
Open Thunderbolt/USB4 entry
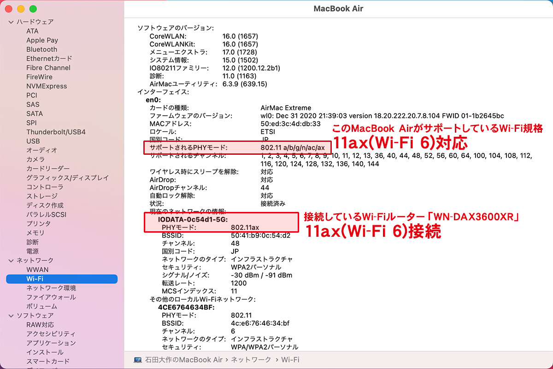click(x=56, y=132)
